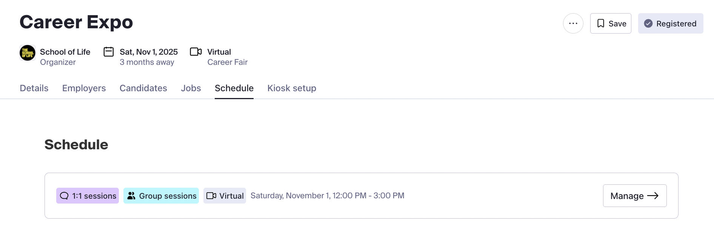Open the three-dot options menu
Image resolution: width=714 pixels, height=239 pixels.
click(x=573, y=23)
